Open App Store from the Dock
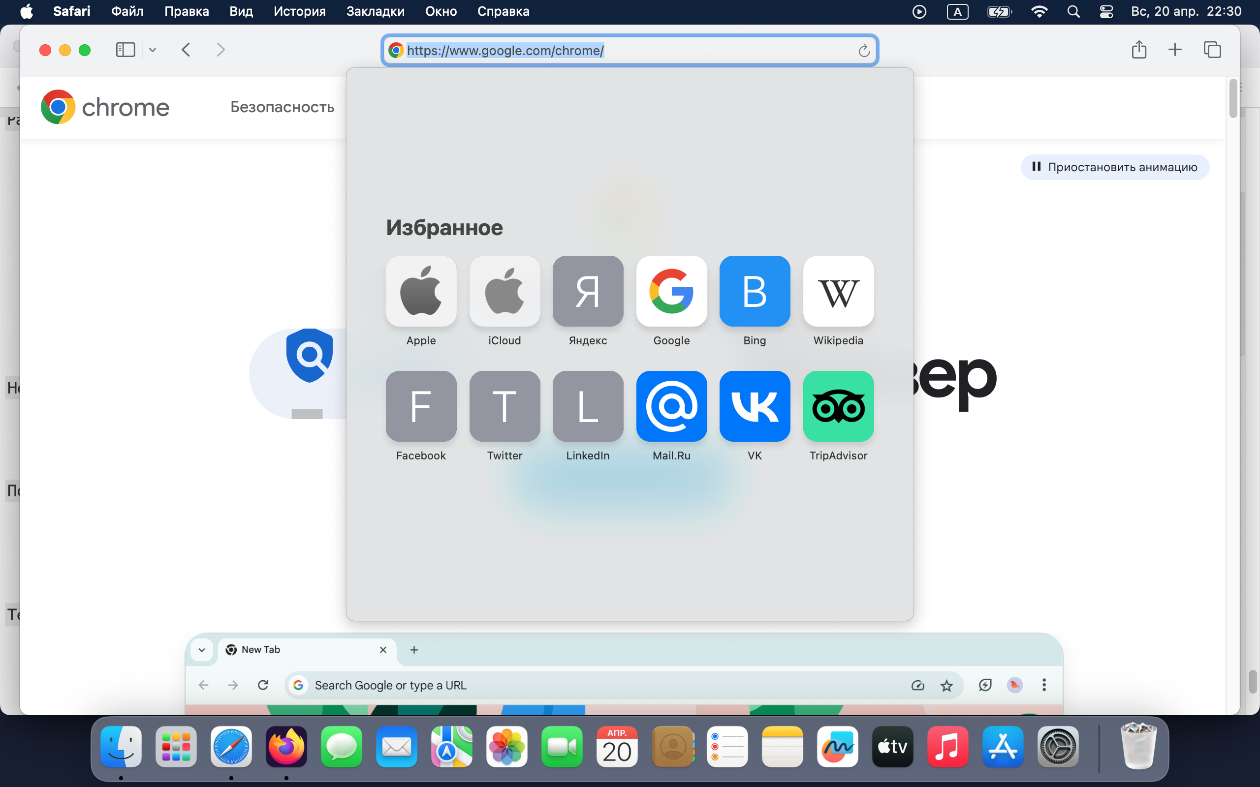The width and height of the screenshot is (1260, 787). point(1003,746)
